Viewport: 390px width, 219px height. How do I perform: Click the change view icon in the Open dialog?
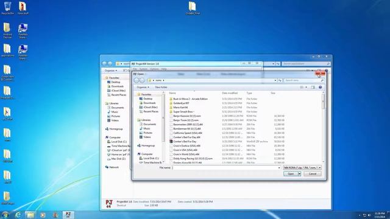click(x=302, y=87)
